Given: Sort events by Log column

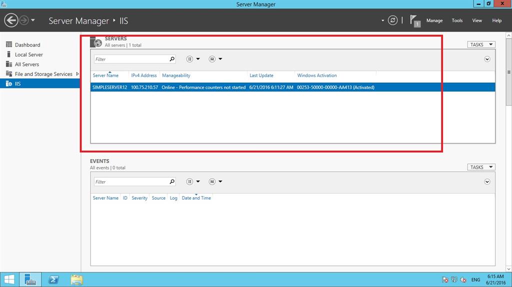Looking at the screenshot, I should coord(173,198).
